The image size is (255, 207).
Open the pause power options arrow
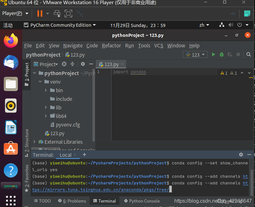[48, 14]
